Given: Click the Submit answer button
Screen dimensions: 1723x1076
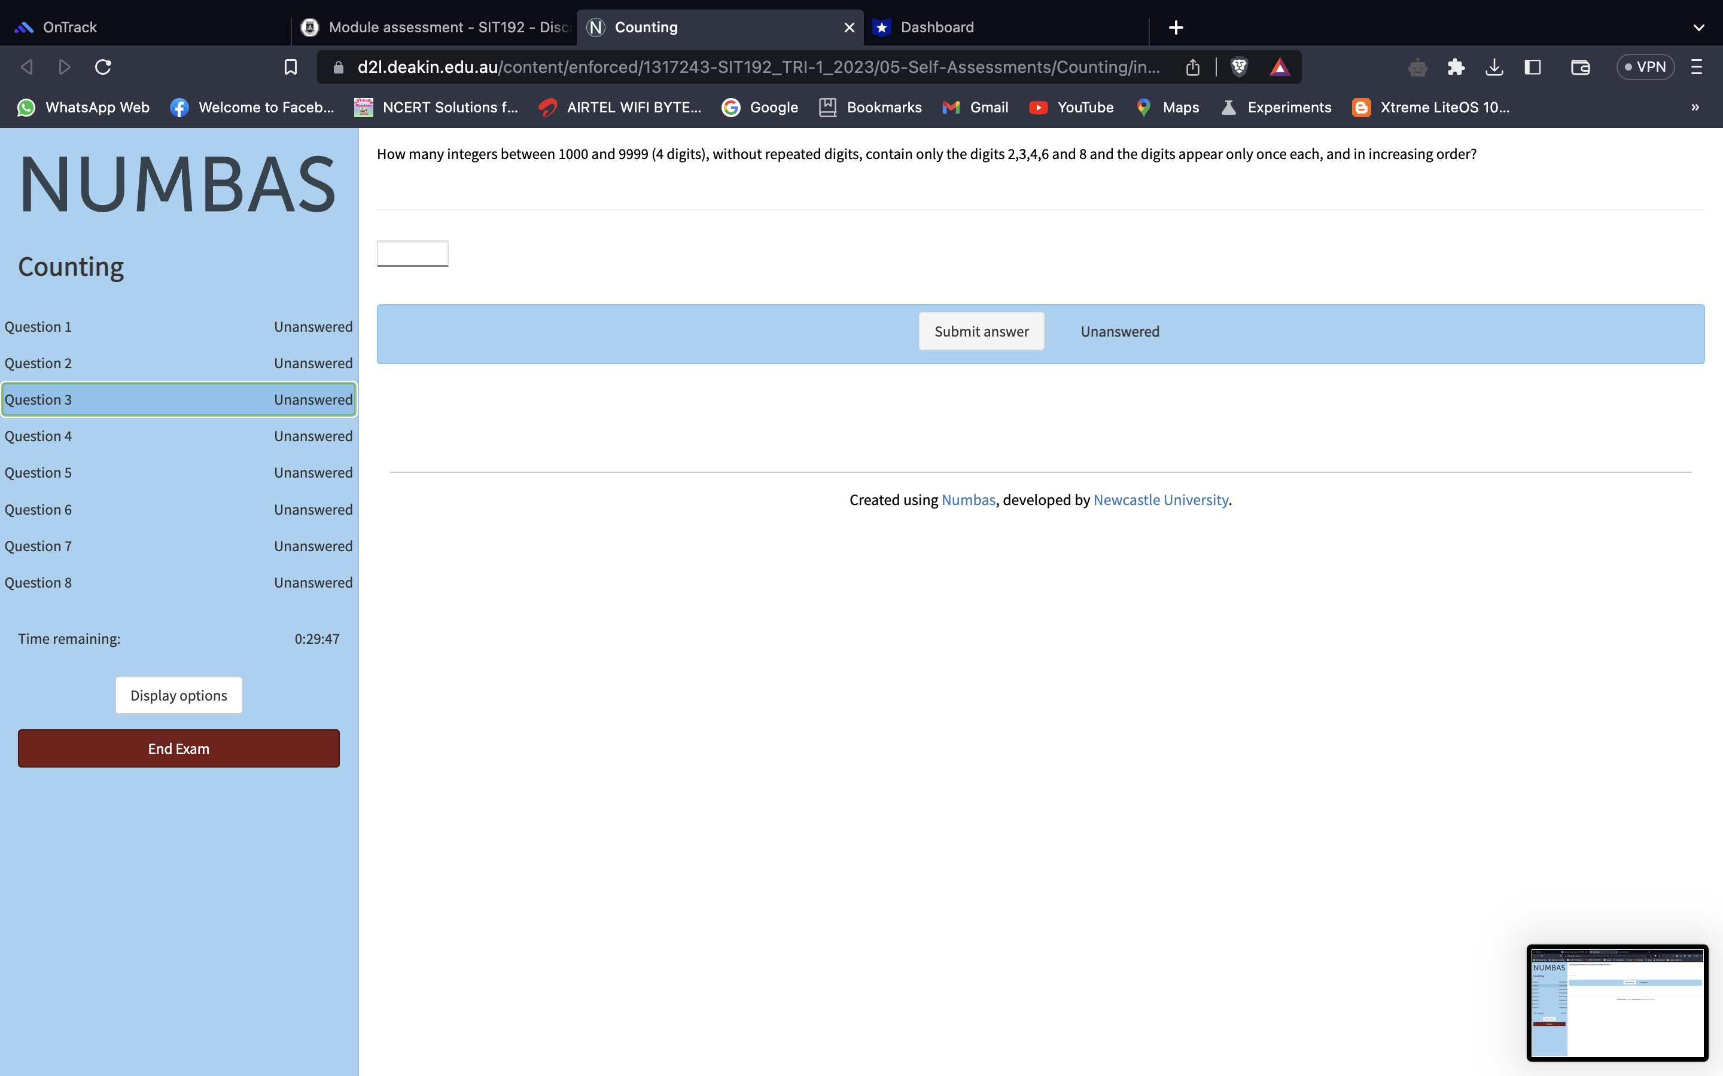Looking at the screenshot, I should pos(981,332).
